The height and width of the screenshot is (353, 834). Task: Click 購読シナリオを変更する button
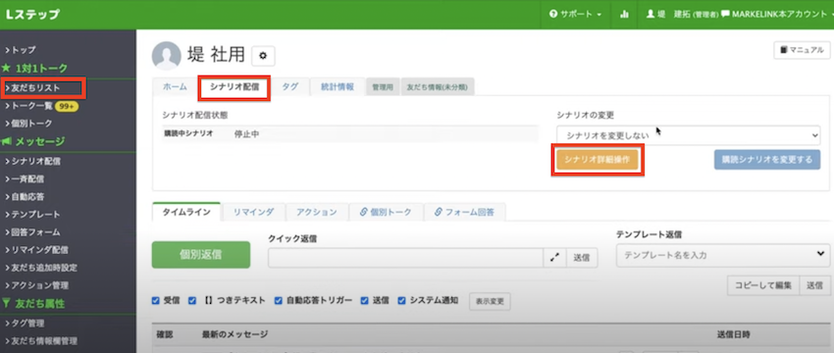pos(767,160)
